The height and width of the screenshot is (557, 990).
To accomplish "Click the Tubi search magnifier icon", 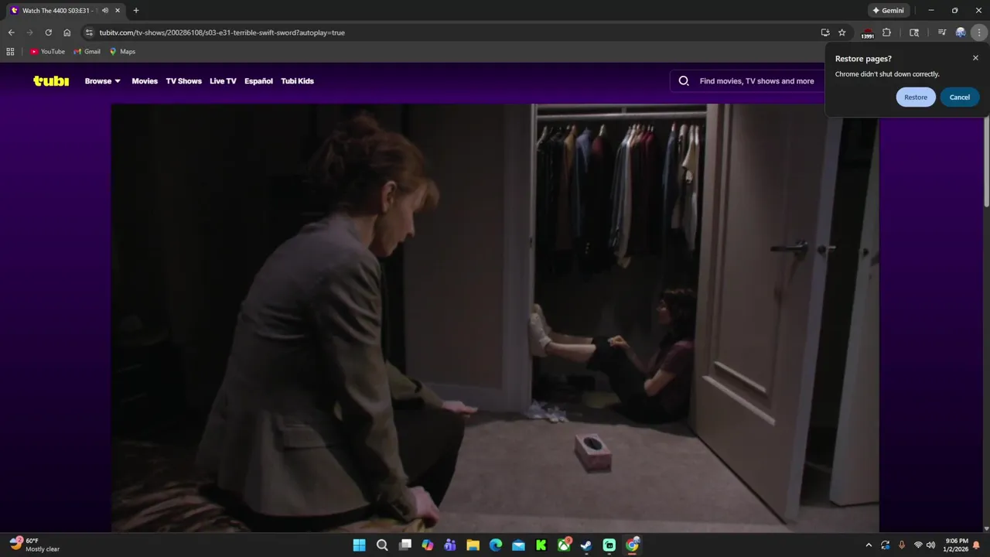I will [684, 81].
